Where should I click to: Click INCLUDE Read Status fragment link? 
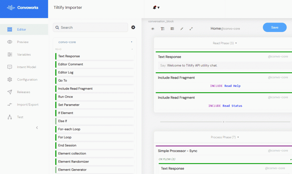225,106
